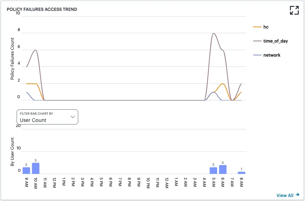The width and height of the screenshot is (305, 201).
Task: Select the 5 AM bar with value 3
Action: tap(213, 170)
